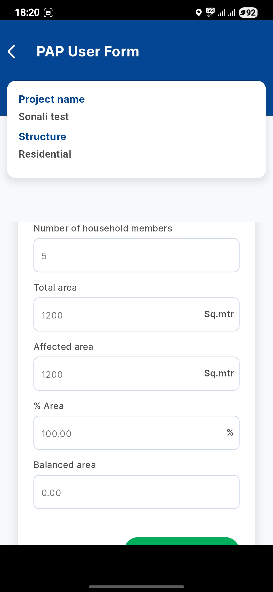Screen dimensions: 273x592
Task: Tap the Balanced area input field
Action: [136, 492]
